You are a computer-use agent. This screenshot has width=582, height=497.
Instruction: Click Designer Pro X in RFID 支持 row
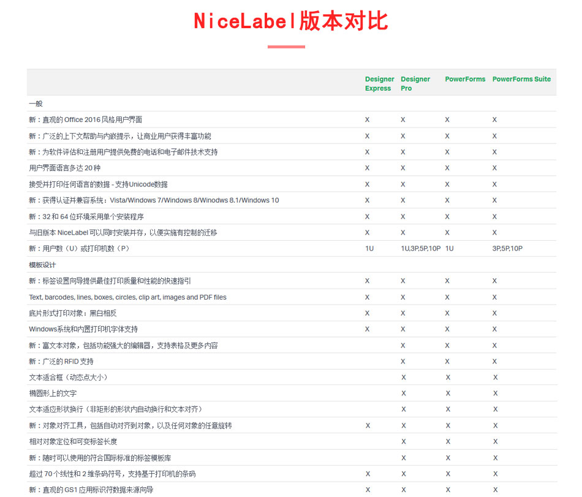click(402, 361)
